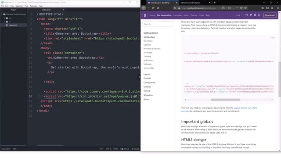Click the Atom app icon in title bar

tap(2, 2)
